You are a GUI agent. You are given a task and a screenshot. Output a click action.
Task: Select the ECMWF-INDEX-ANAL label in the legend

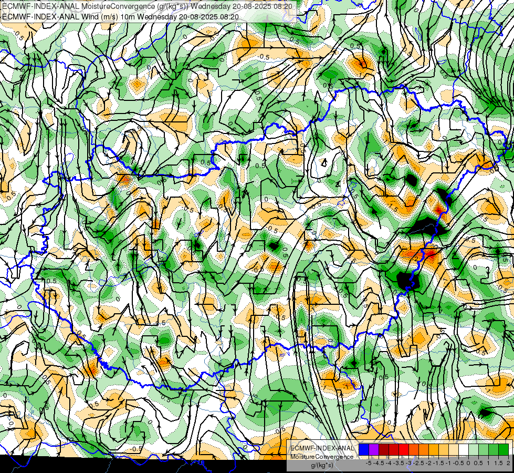[322, 448]
